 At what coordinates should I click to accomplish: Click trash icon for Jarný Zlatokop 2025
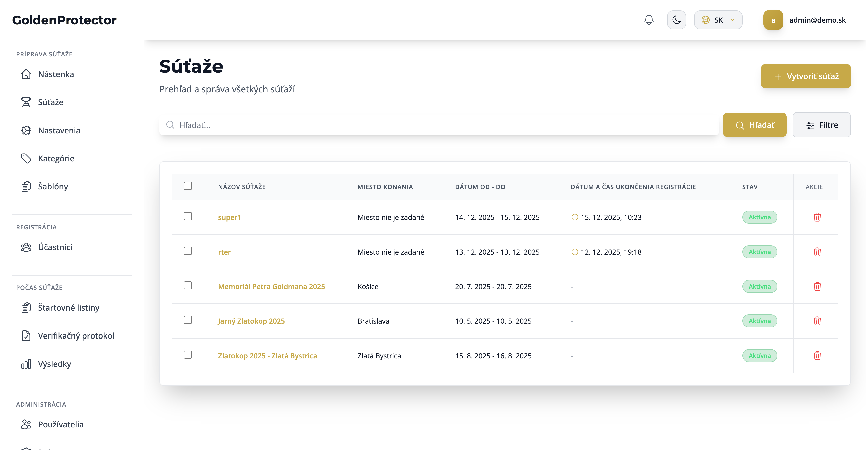[817, 321]
